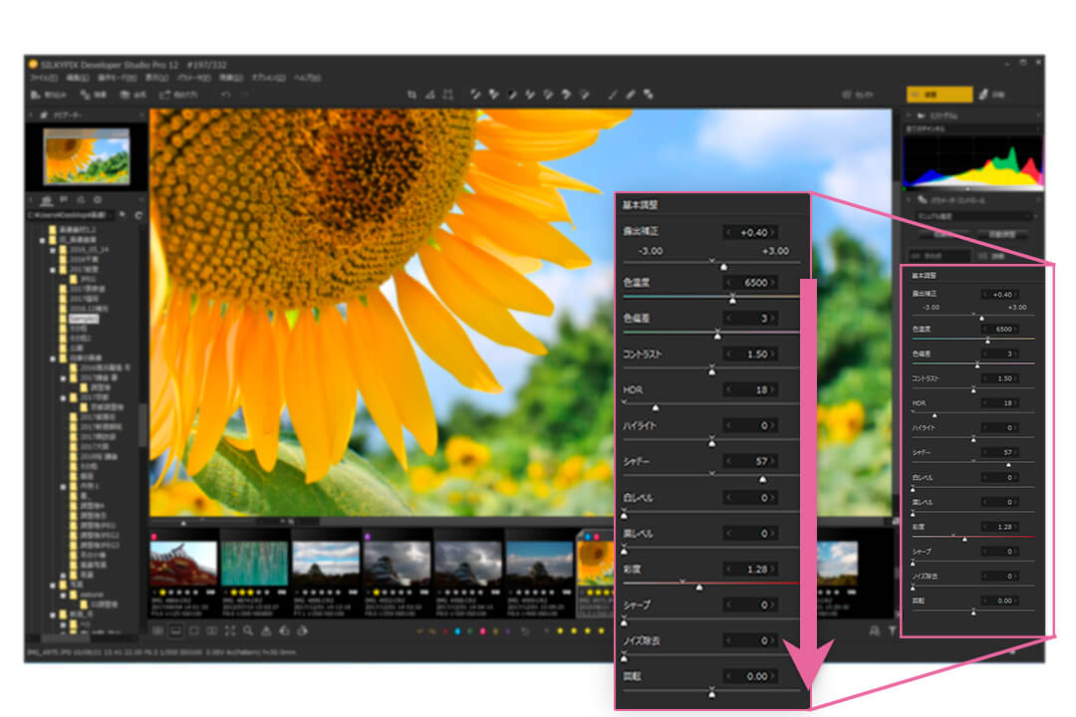Select the crop tool from the top toolbar
The width and height of the screenshot is (1076, 717).
point(412,93)
